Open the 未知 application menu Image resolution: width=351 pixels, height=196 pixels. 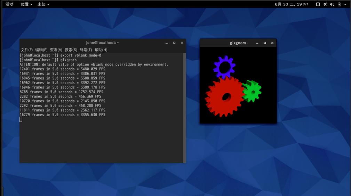[x=43, y=4]
